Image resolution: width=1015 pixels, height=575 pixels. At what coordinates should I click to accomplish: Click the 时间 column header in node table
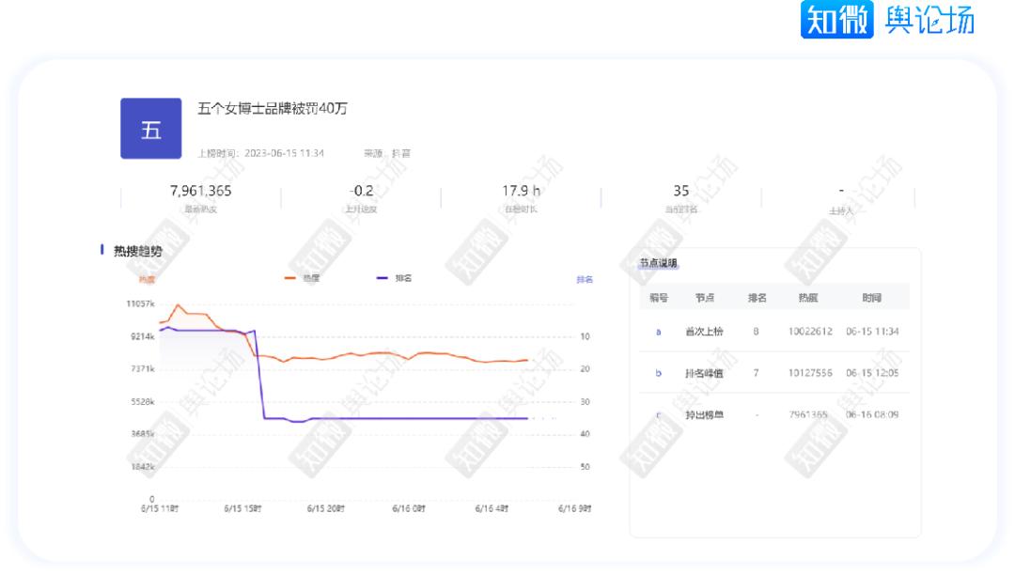872,297
